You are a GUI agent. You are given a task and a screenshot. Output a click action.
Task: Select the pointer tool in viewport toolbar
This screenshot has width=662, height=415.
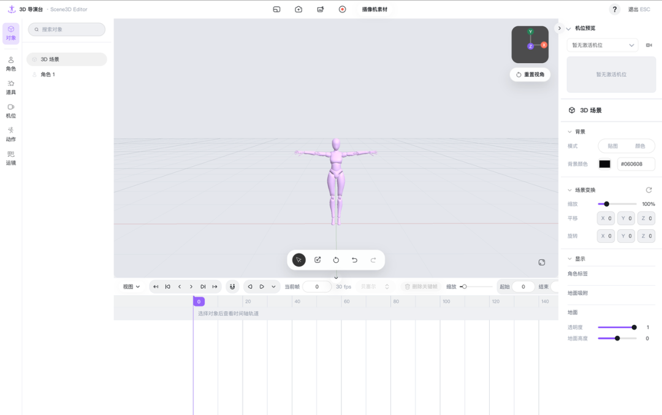coord(299,260)
